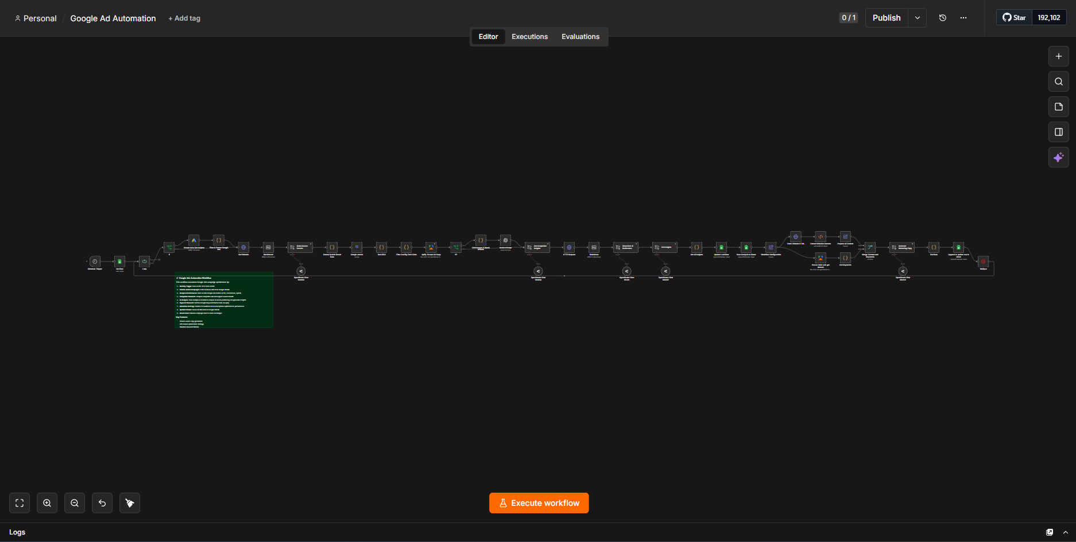Select the Generate Marketing Copy chain node
This screenshot has height=542, width=1076.
point(902,247)
